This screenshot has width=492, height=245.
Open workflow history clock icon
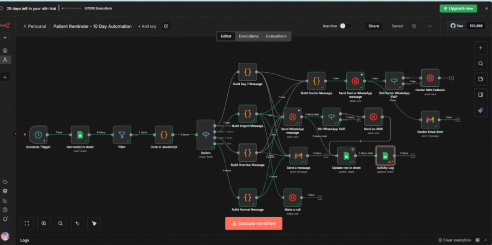click(x=414, y=26)
